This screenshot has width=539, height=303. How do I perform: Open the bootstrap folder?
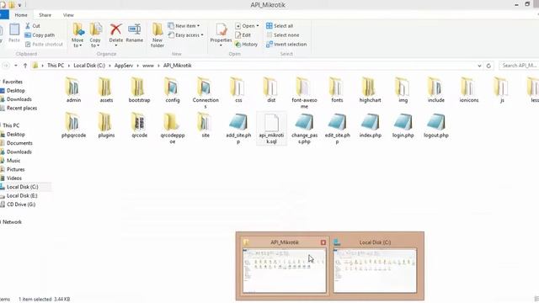point(139,90)
